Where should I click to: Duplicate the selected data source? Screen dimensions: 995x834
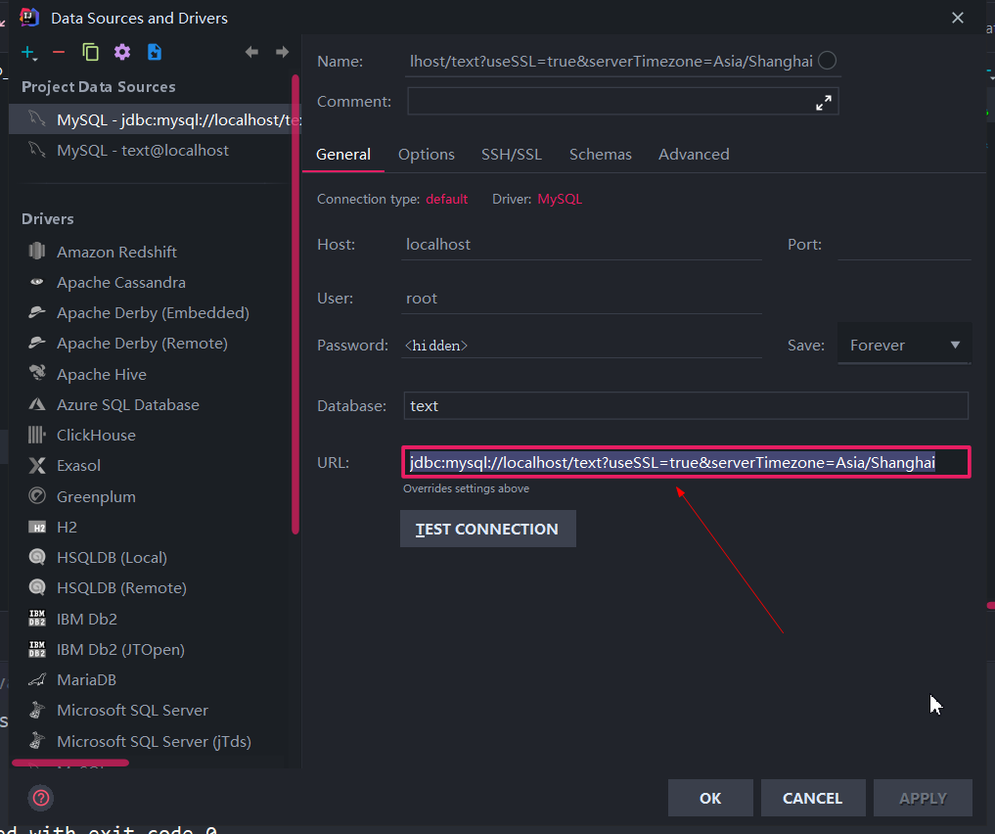[89, 51]
